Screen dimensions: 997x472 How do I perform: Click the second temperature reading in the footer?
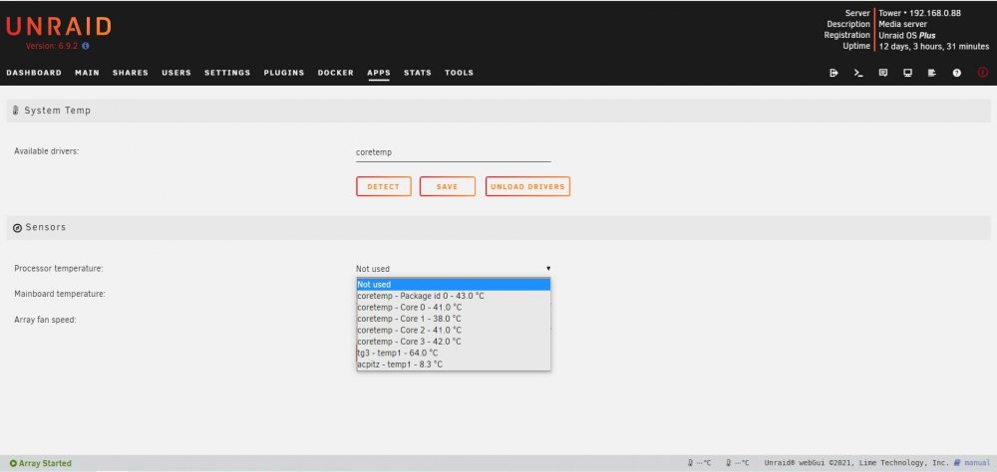(x=738, y=463)
